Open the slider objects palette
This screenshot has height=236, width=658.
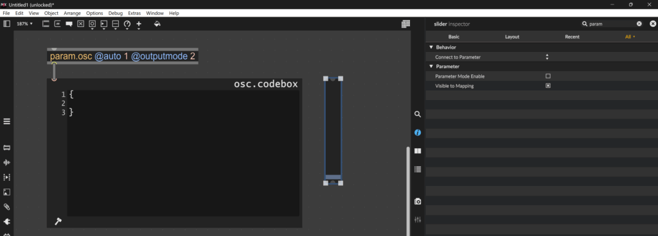point(116,24)
